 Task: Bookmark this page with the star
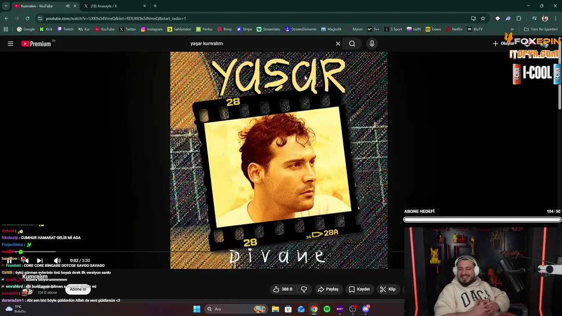[483, 18]
